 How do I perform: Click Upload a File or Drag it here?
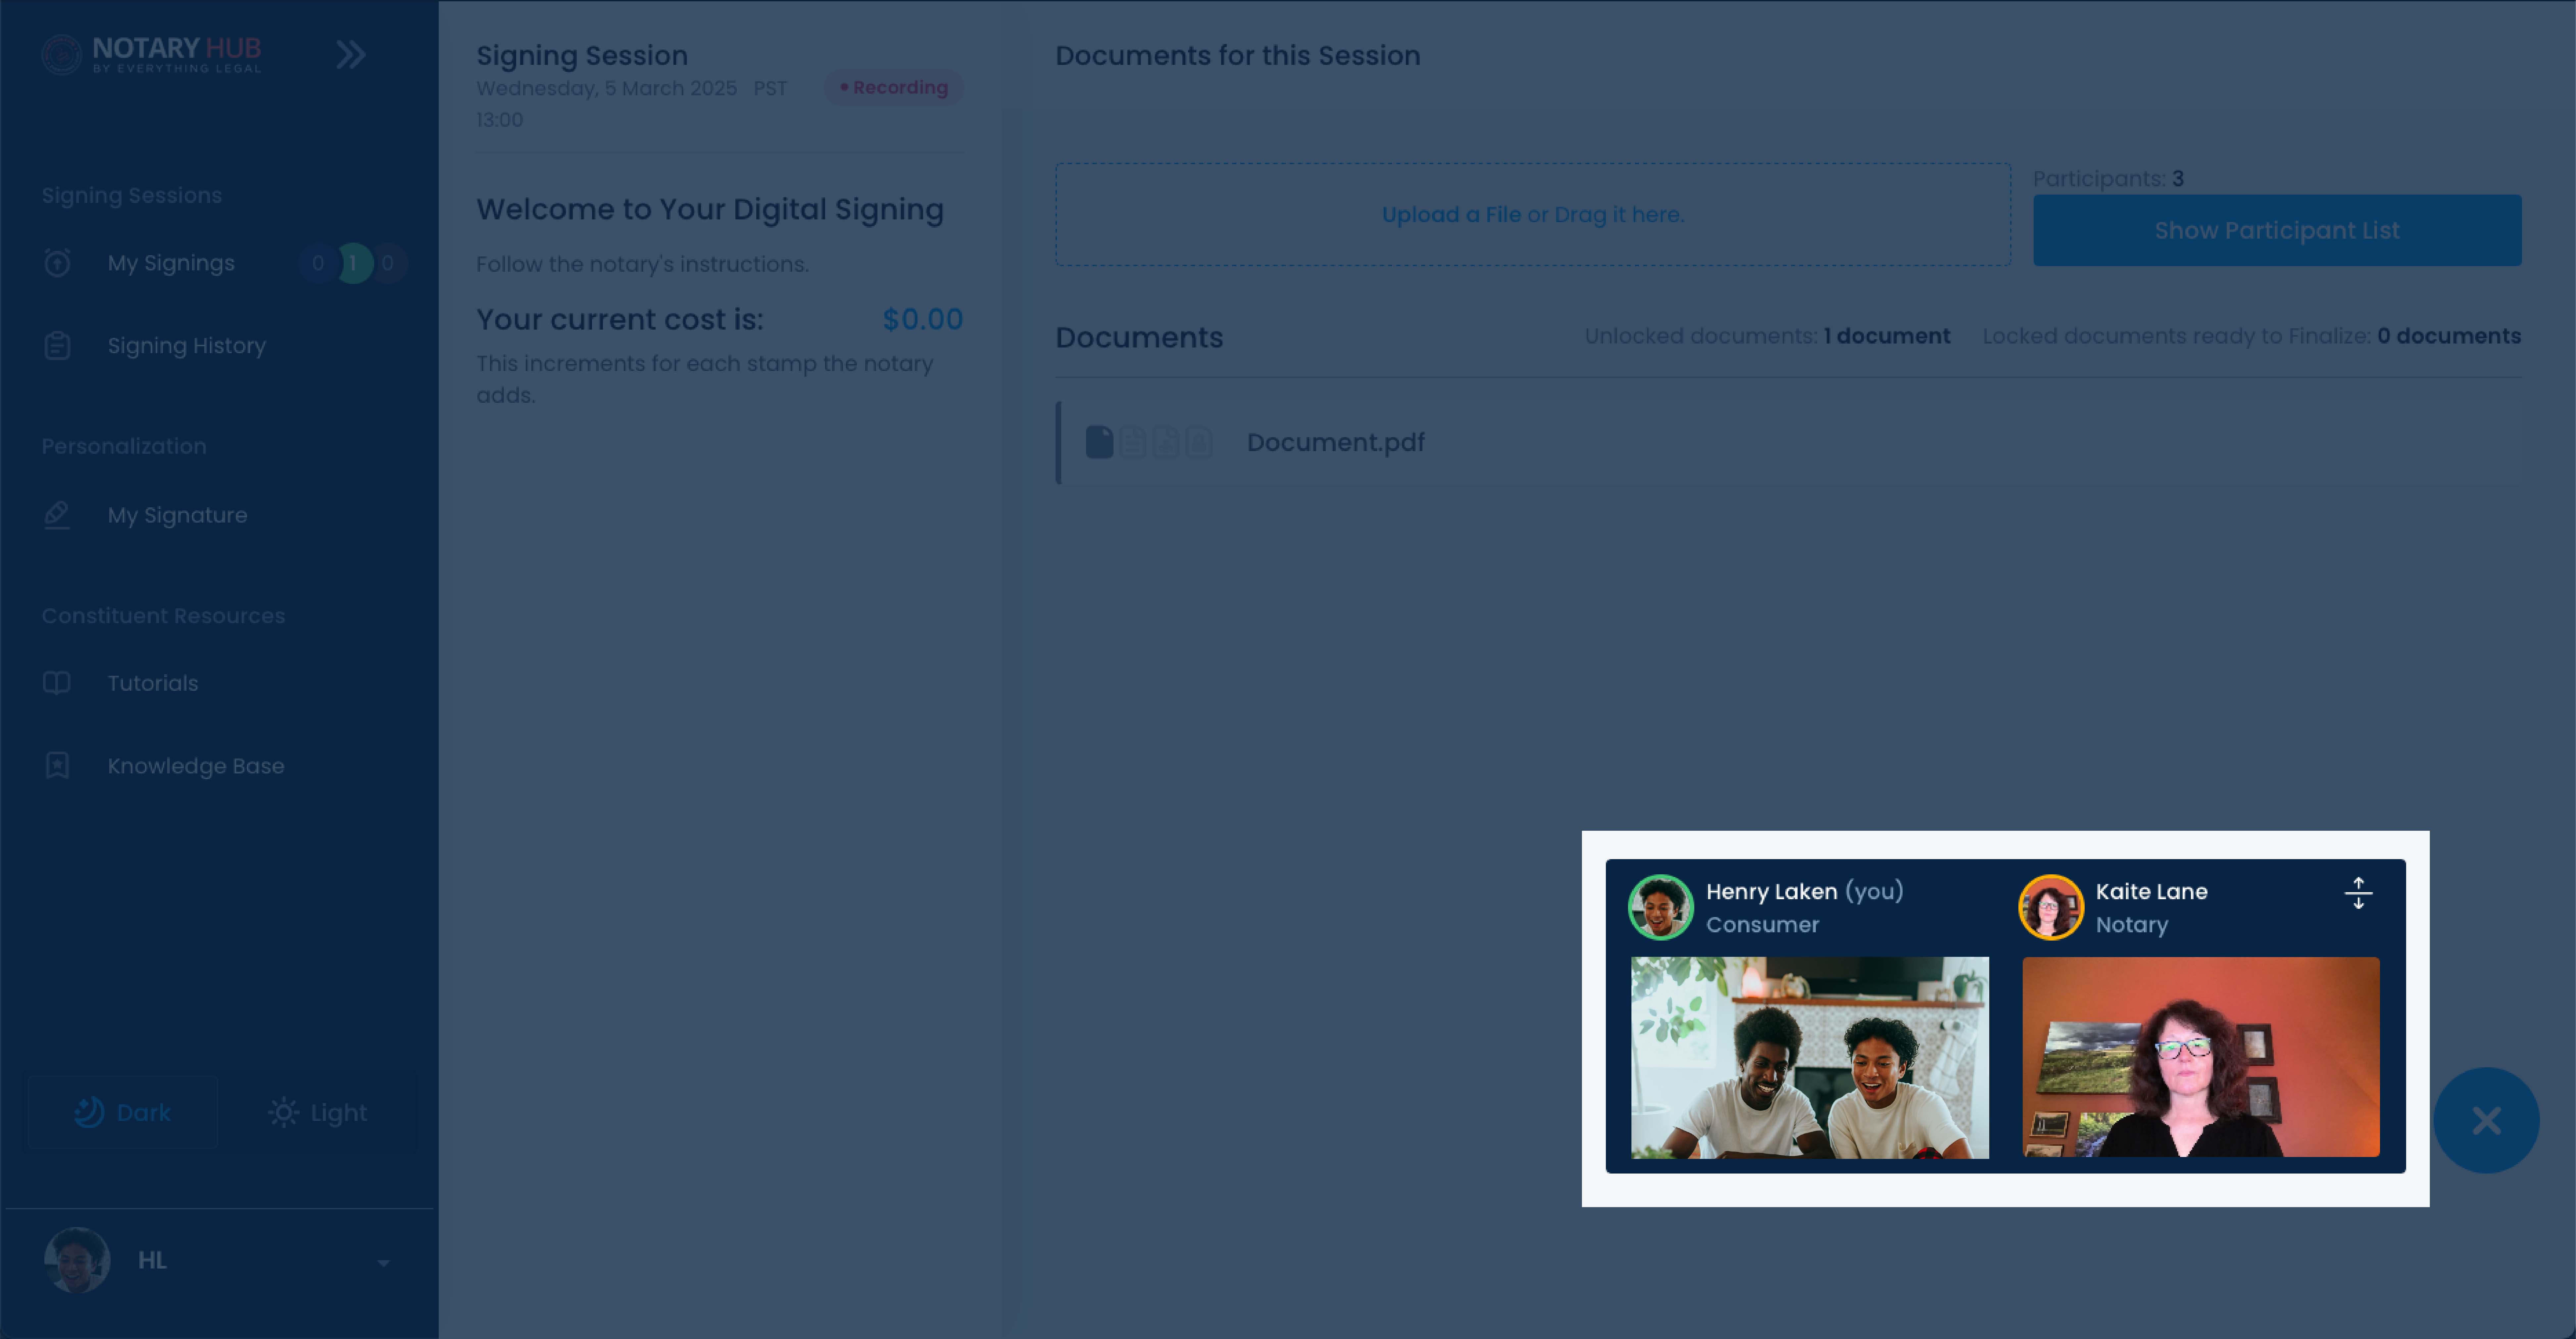(x=1533, y=215)
